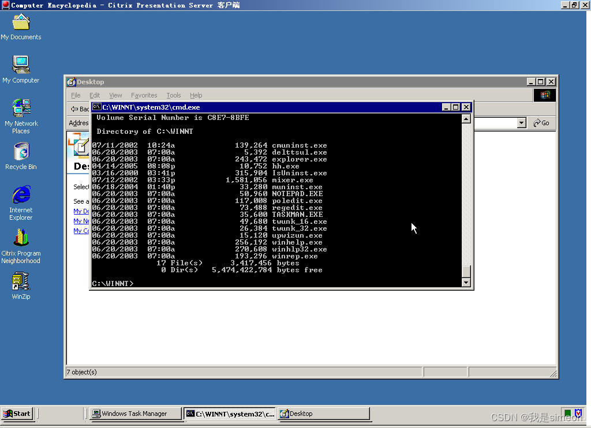
Task: Click the cmd window scroll up arrow
Action: [466, 119]
